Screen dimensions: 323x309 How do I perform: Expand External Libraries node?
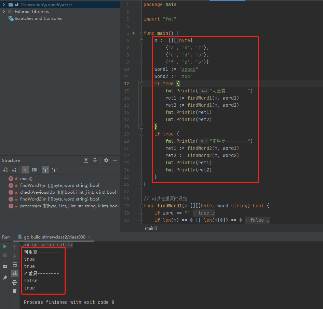4,12
